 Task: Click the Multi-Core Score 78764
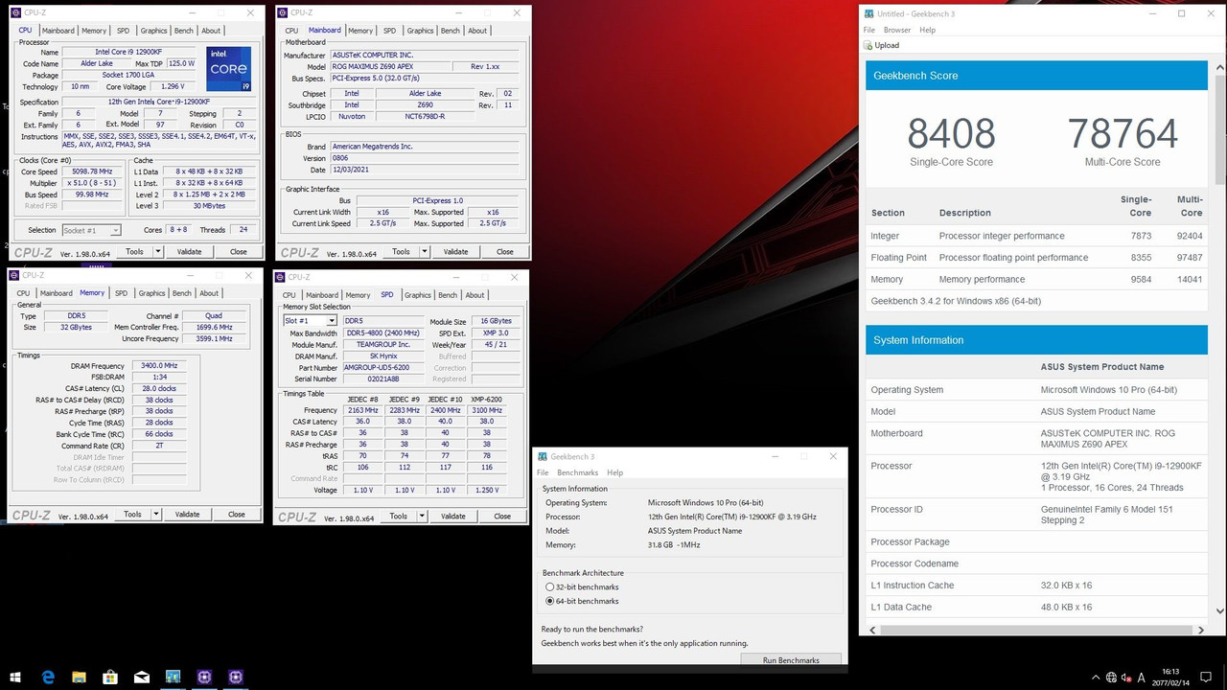(x=1122, y=133)
